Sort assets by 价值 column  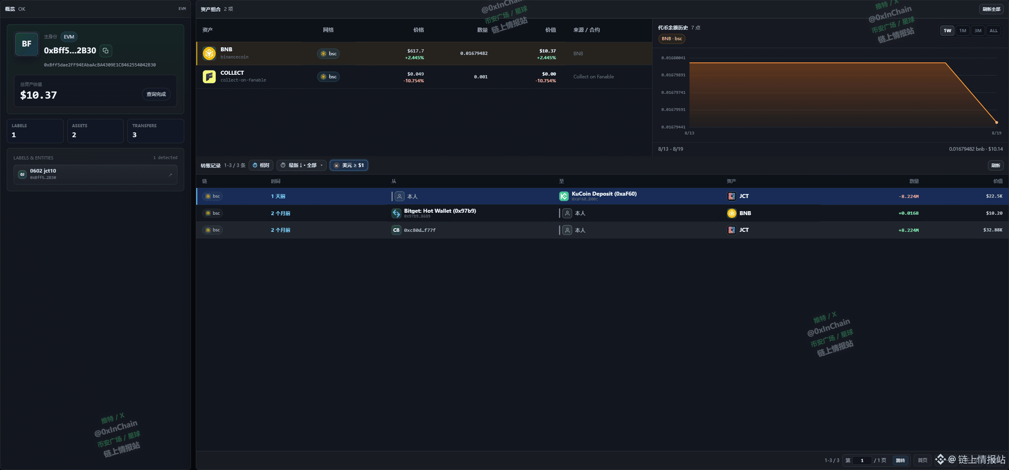click(x=551, y=30)
